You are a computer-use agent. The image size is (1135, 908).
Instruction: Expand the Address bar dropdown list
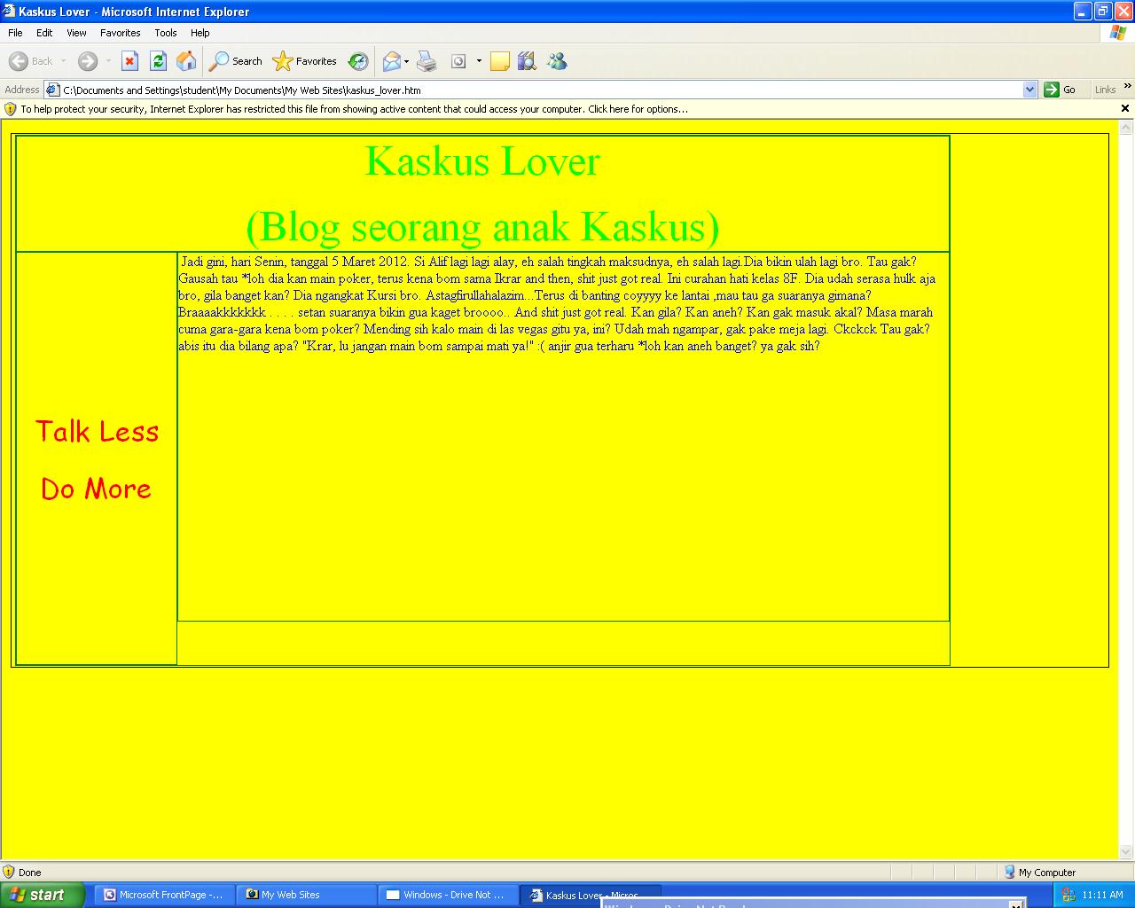pyautogui.click(x=1029, y=90)
